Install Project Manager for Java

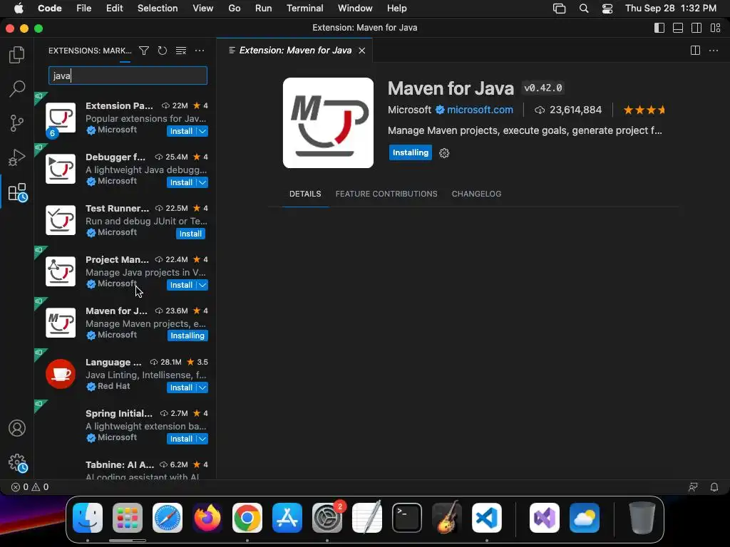[181, 285]
